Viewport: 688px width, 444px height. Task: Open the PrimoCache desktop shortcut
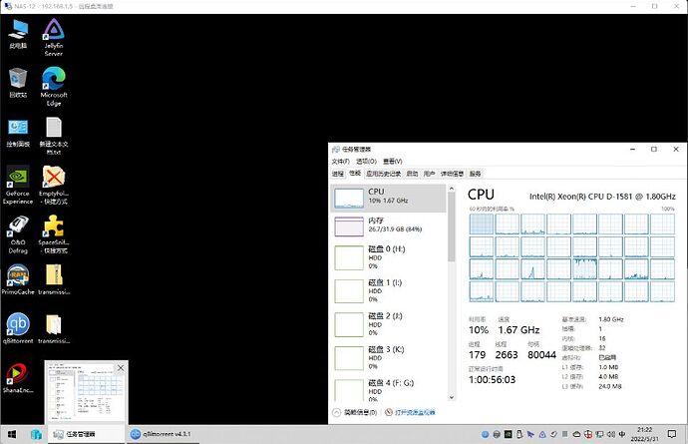pyautogui.click(x=18, y=276)
